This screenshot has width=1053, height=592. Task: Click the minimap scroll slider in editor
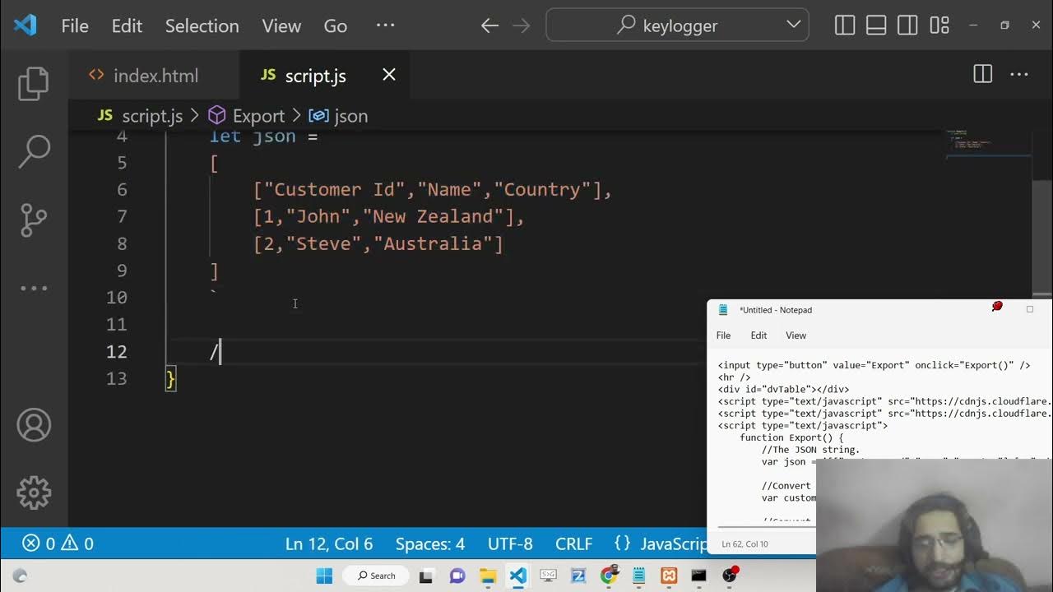point(987,143)
